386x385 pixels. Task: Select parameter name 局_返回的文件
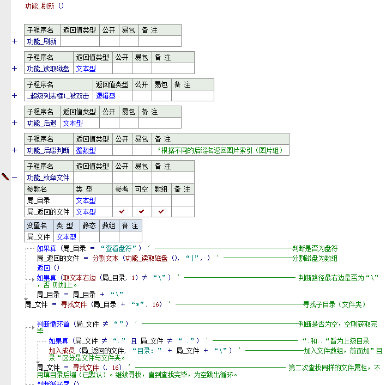tap(48, 212)
